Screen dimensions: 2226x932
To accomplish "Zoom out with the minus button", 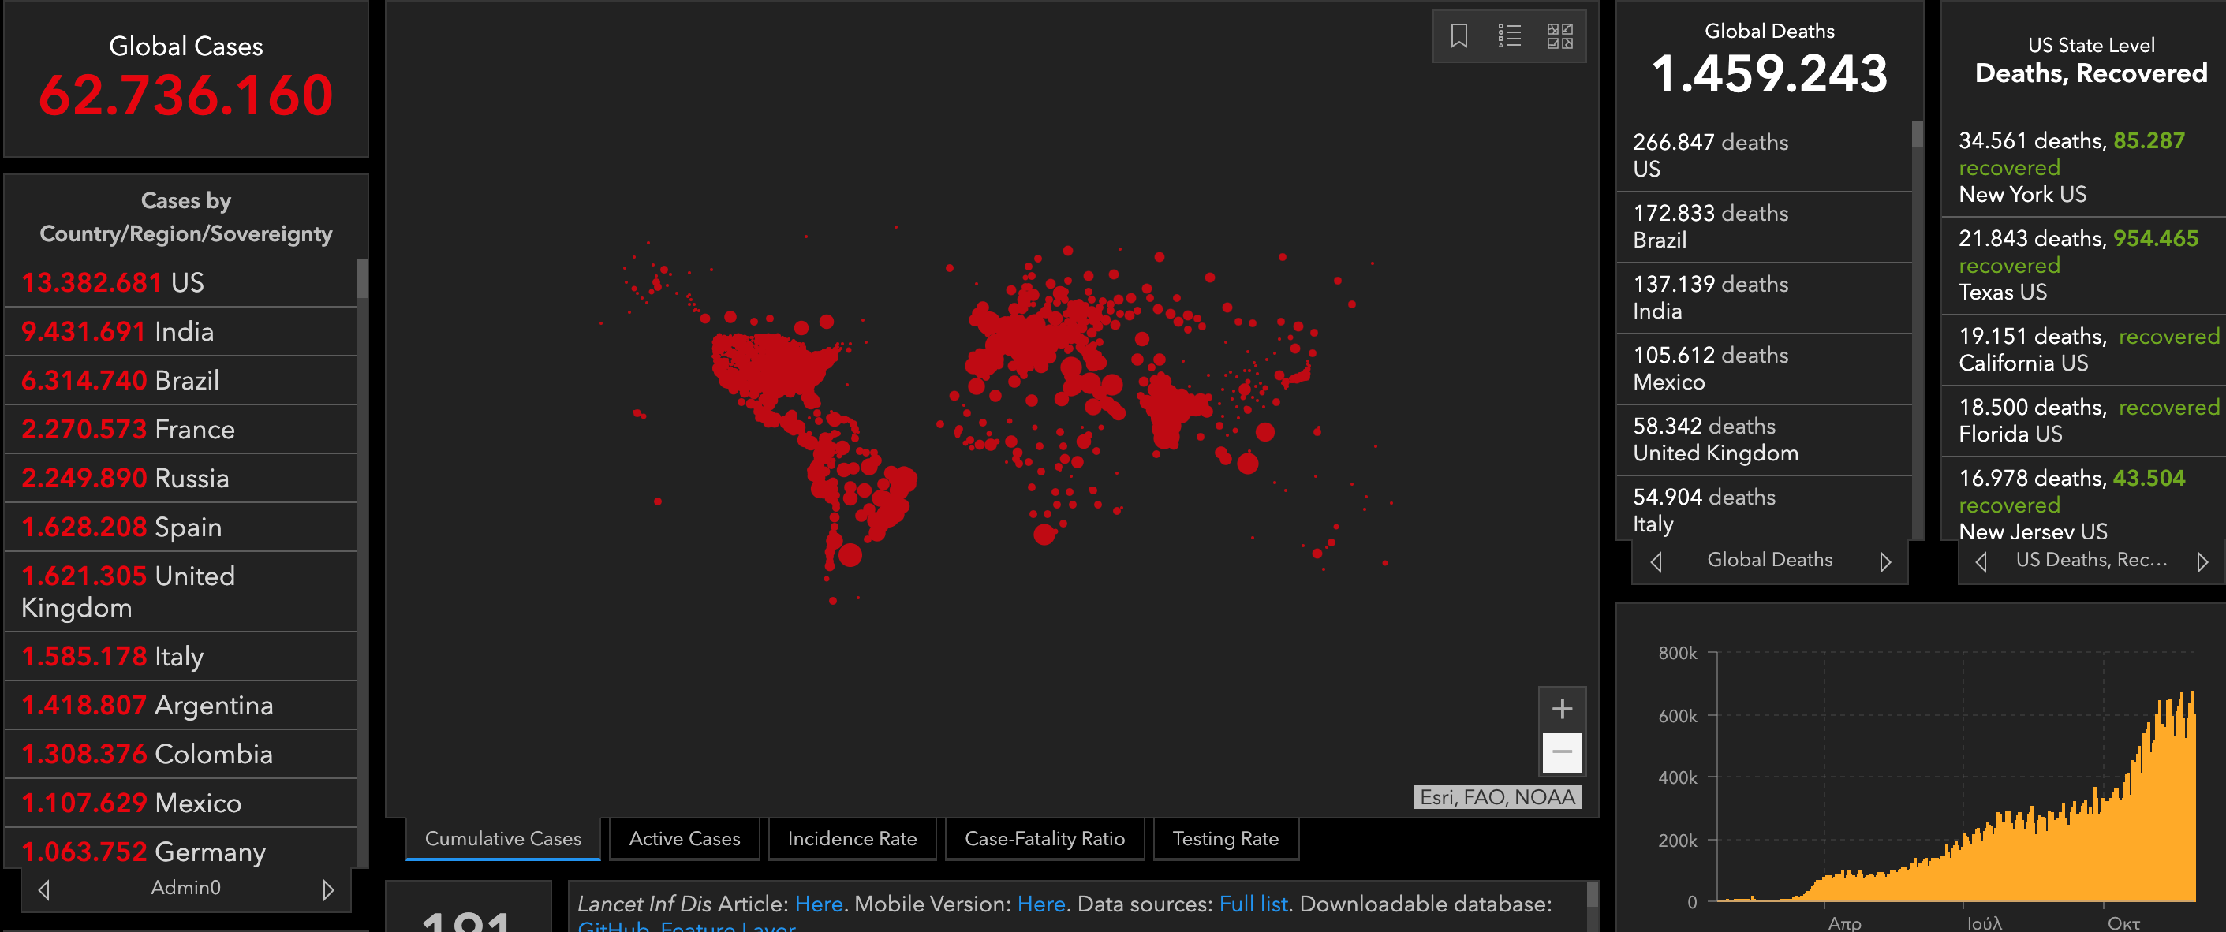I will [1562, 752].
